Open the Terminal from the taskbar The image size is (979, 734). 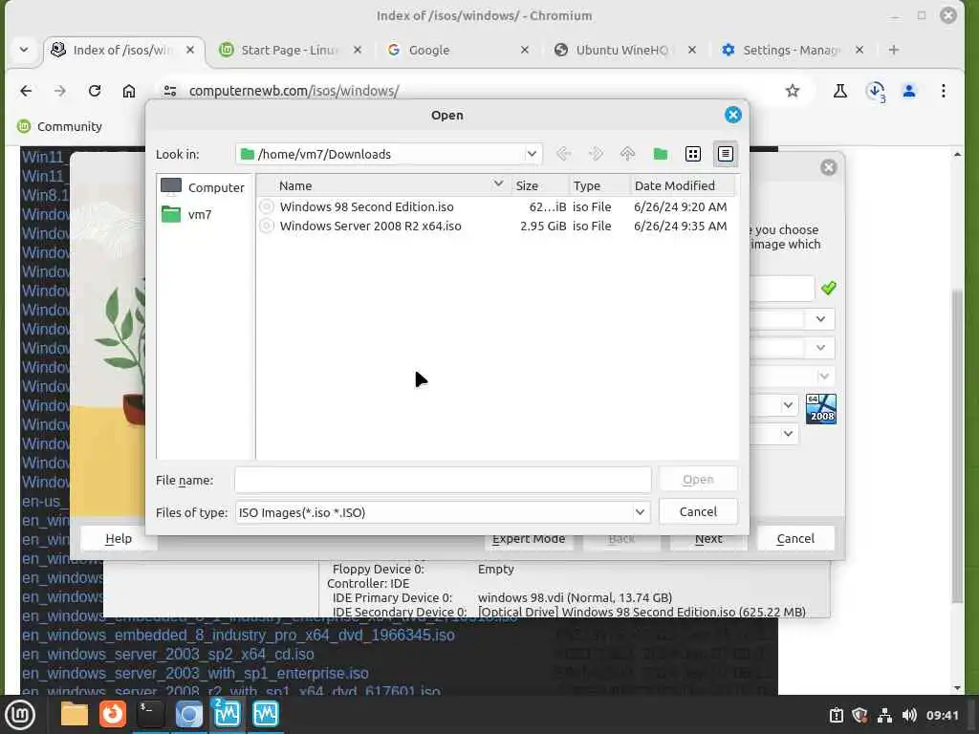(x=150, y=714)
